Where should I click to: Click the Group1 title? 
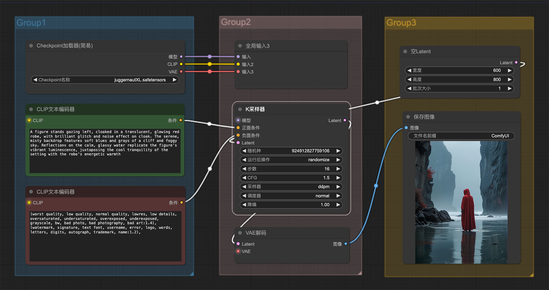31,23
